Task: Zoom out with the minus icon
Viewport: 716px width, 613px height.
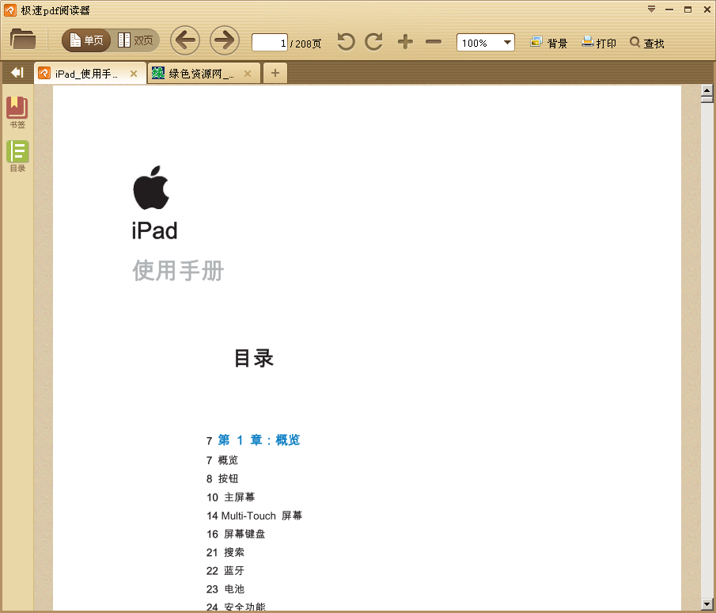Action: (x=434, y=42)
